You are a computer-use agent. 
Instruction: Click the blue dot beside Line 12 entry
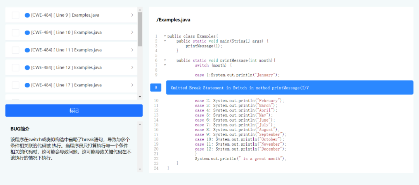[27, 67]
